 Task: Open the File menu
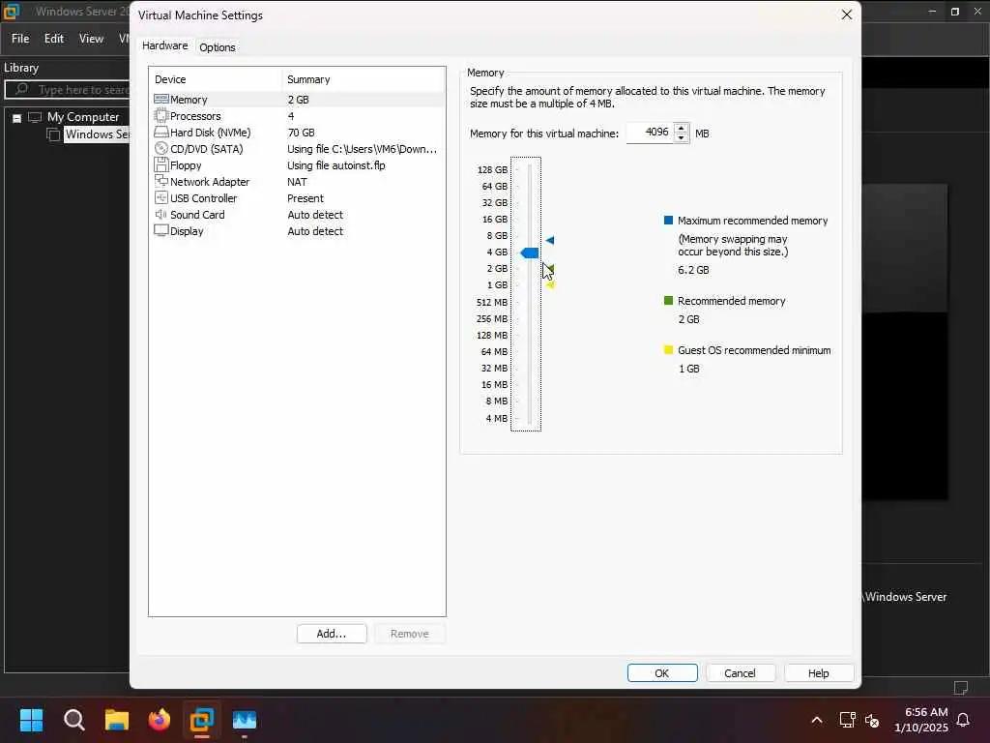tap(20, 39)
